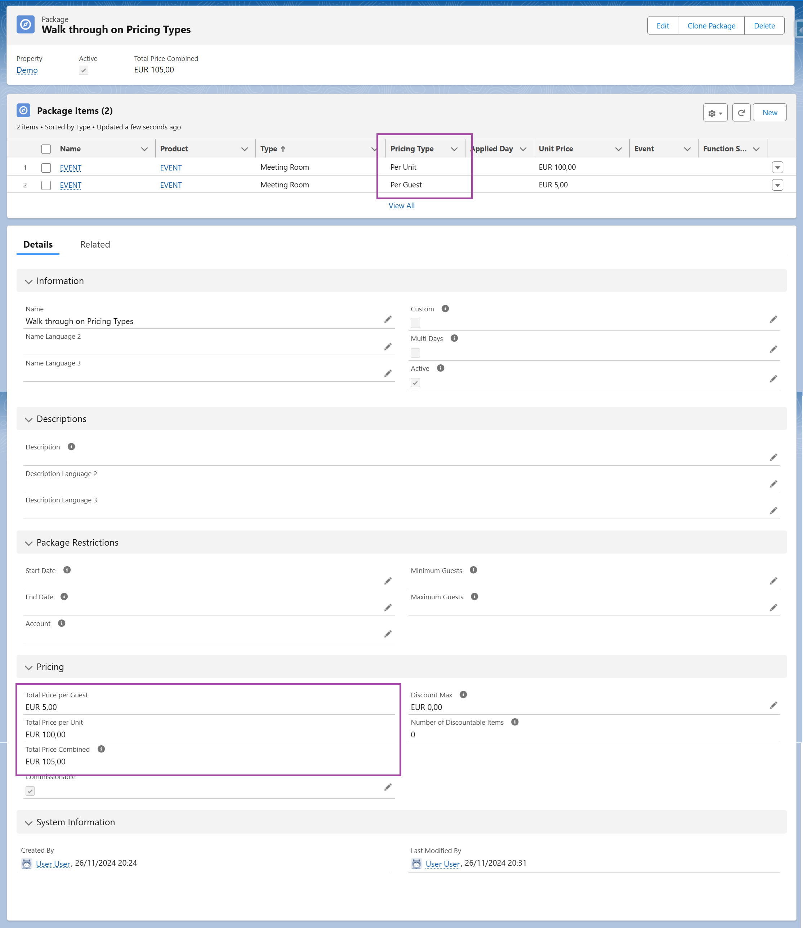Edit Description Language 2 pencil icon
803x928 pixels.
click(x=773, y=484)
